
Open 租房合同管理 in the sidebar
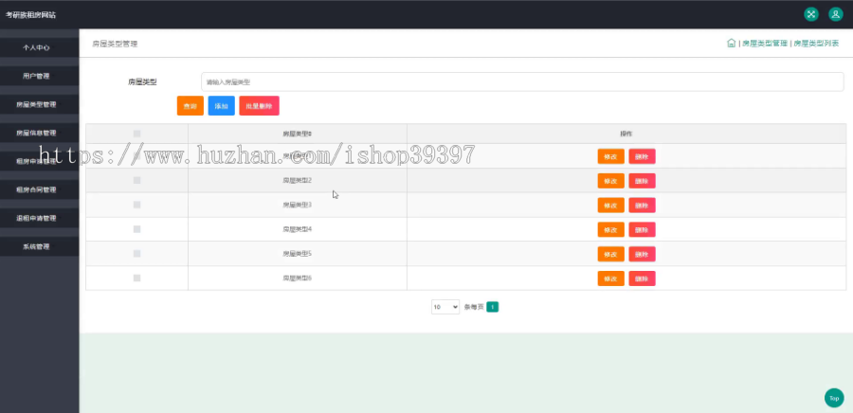coord(39,189)
